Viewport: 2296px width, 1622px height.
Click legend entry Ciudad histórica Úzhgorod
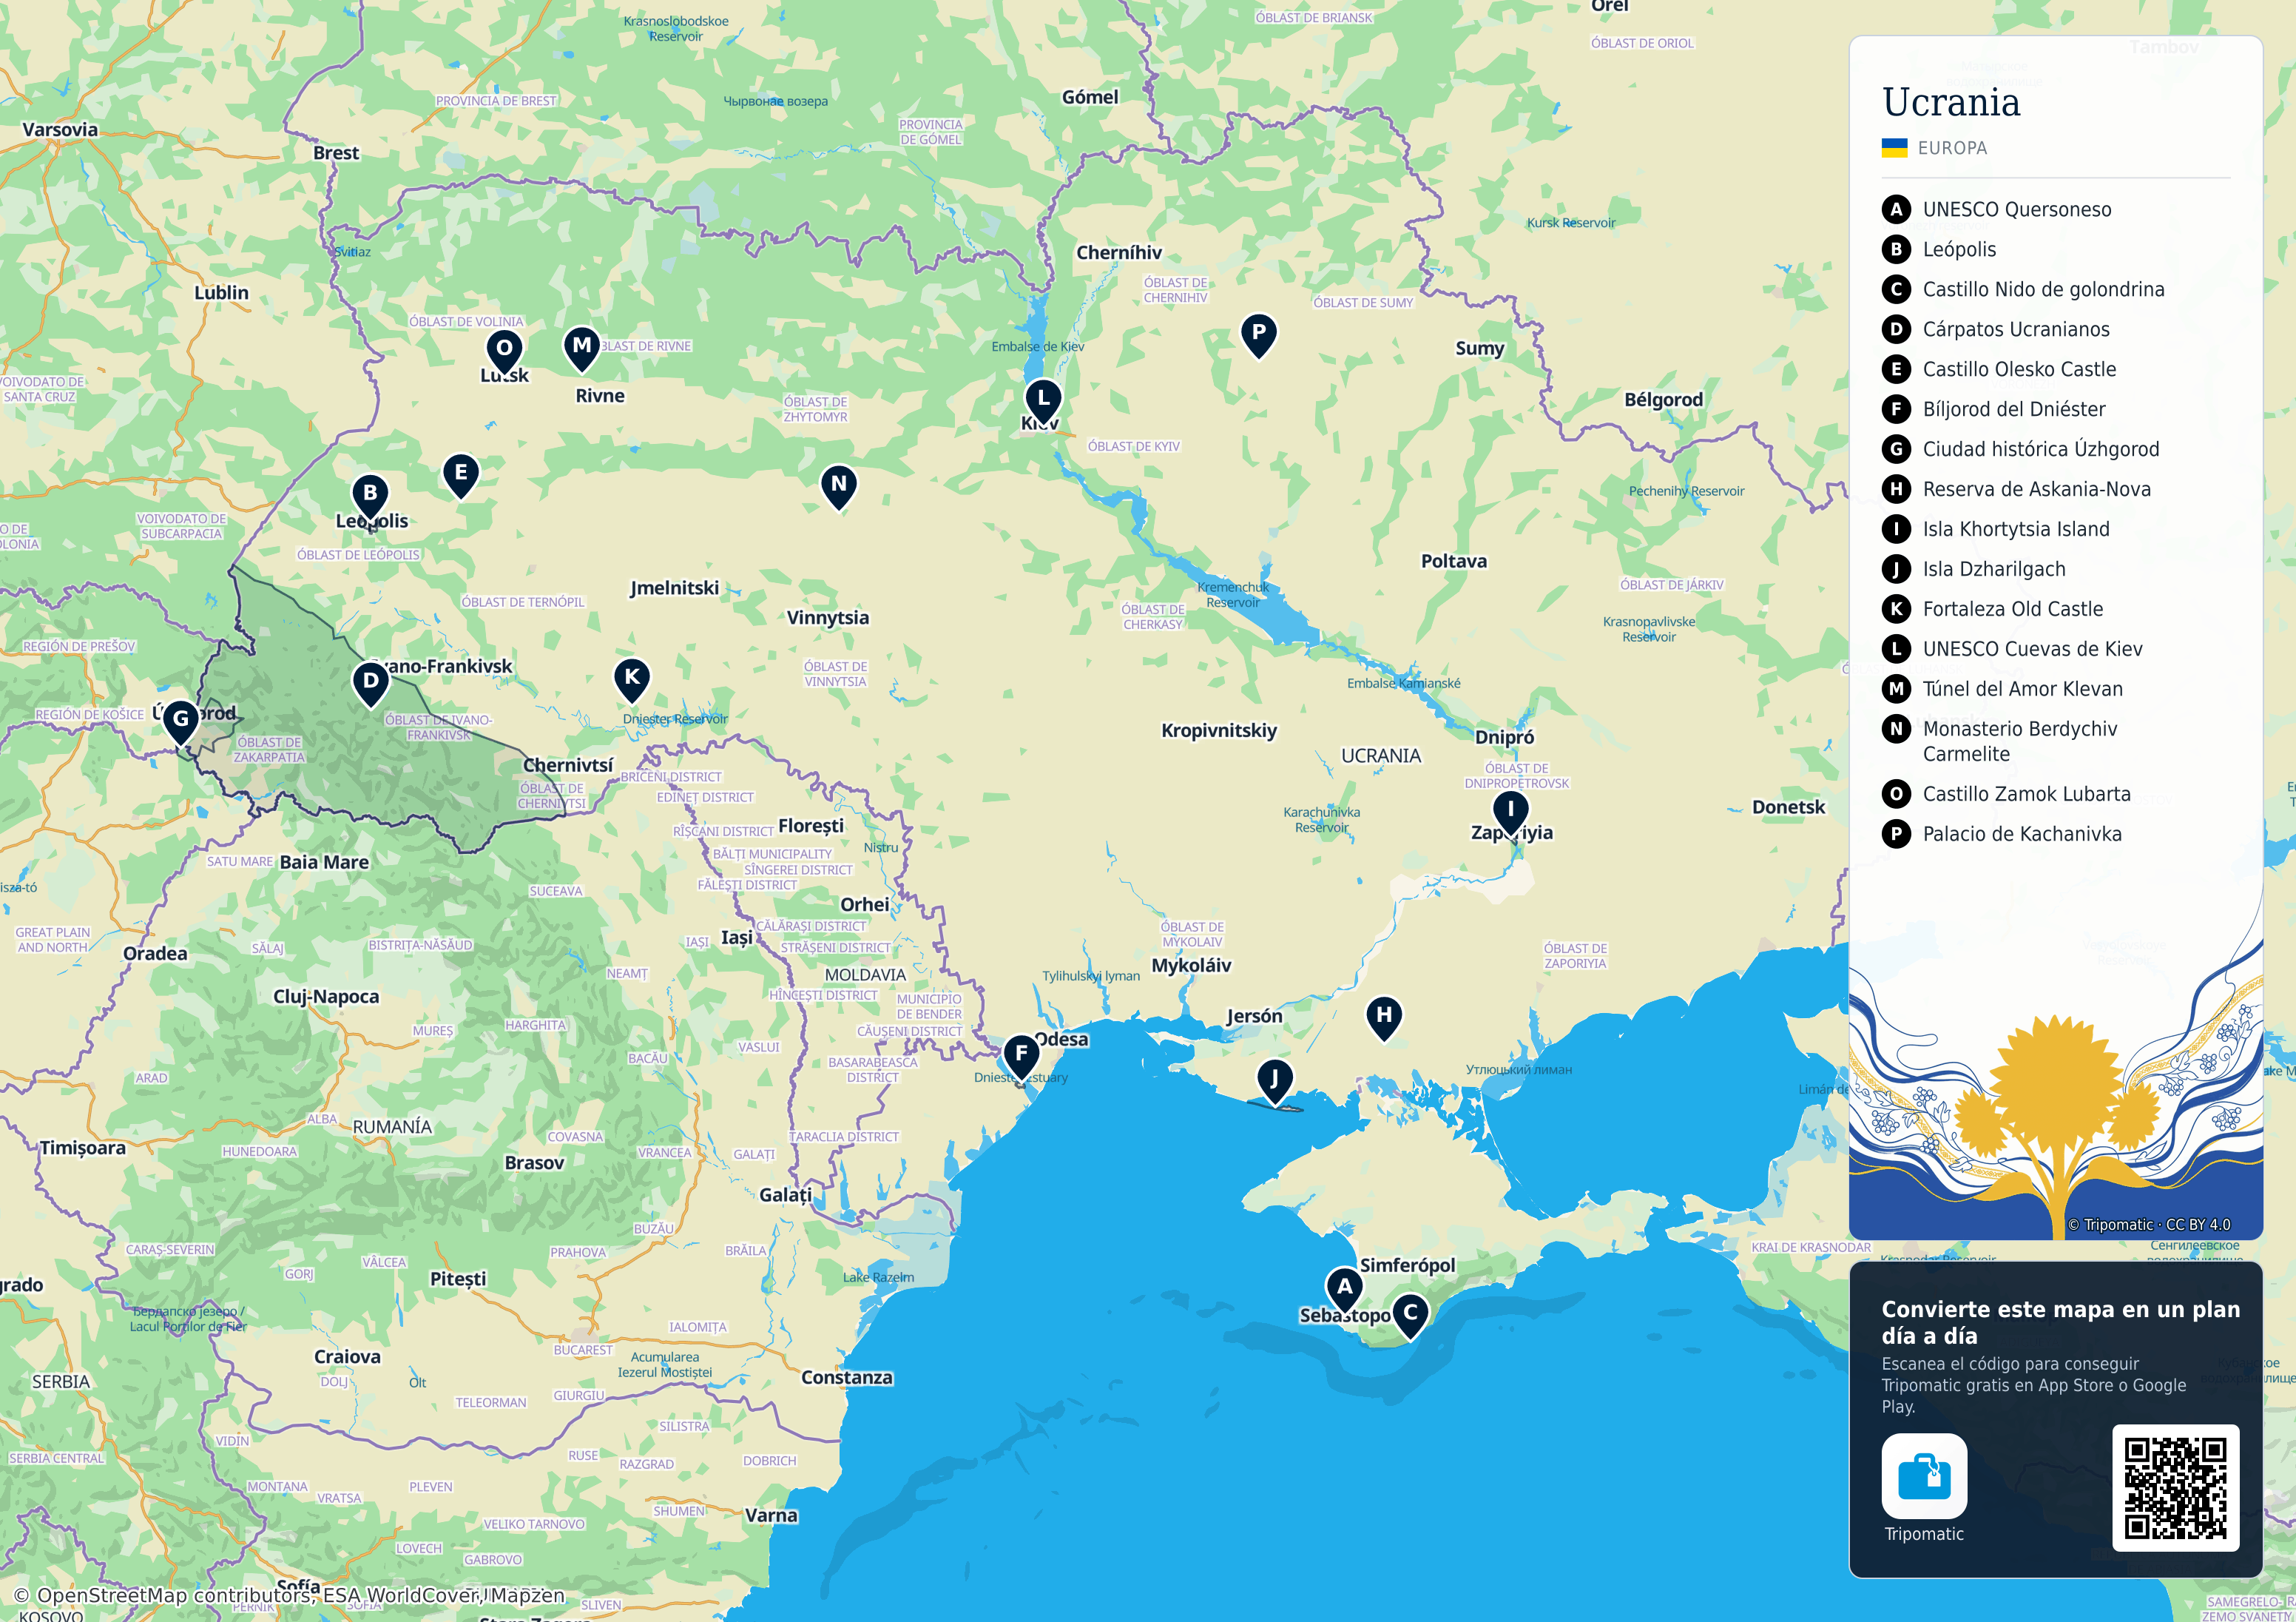tap(2041, 449)
